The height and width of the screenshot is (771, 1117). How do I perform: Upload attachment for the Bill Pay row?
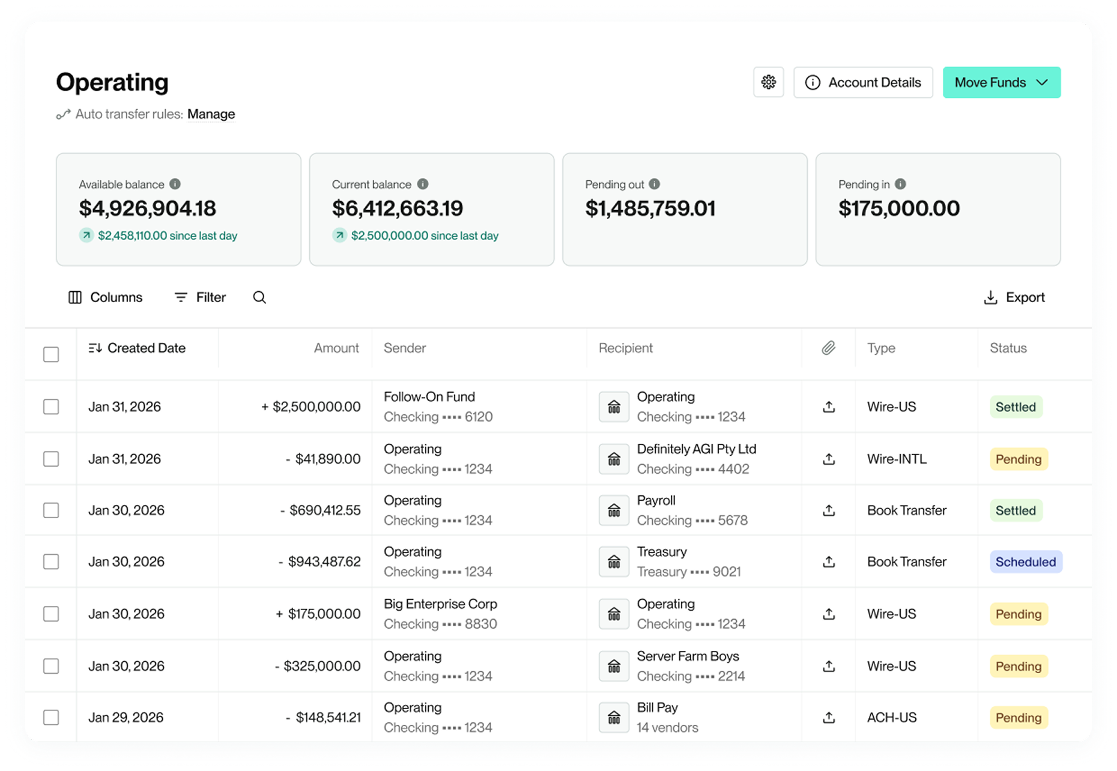tap(829, 717)
